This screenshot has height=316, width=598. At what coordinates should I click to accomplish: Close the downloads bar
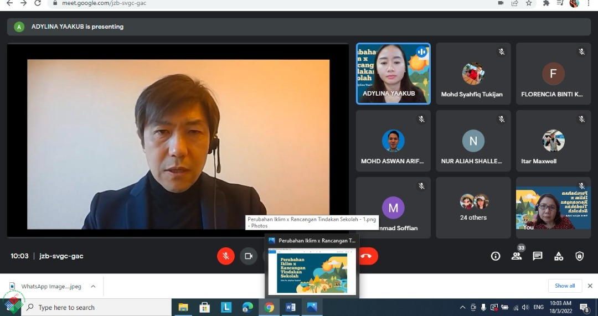[590, 286]
